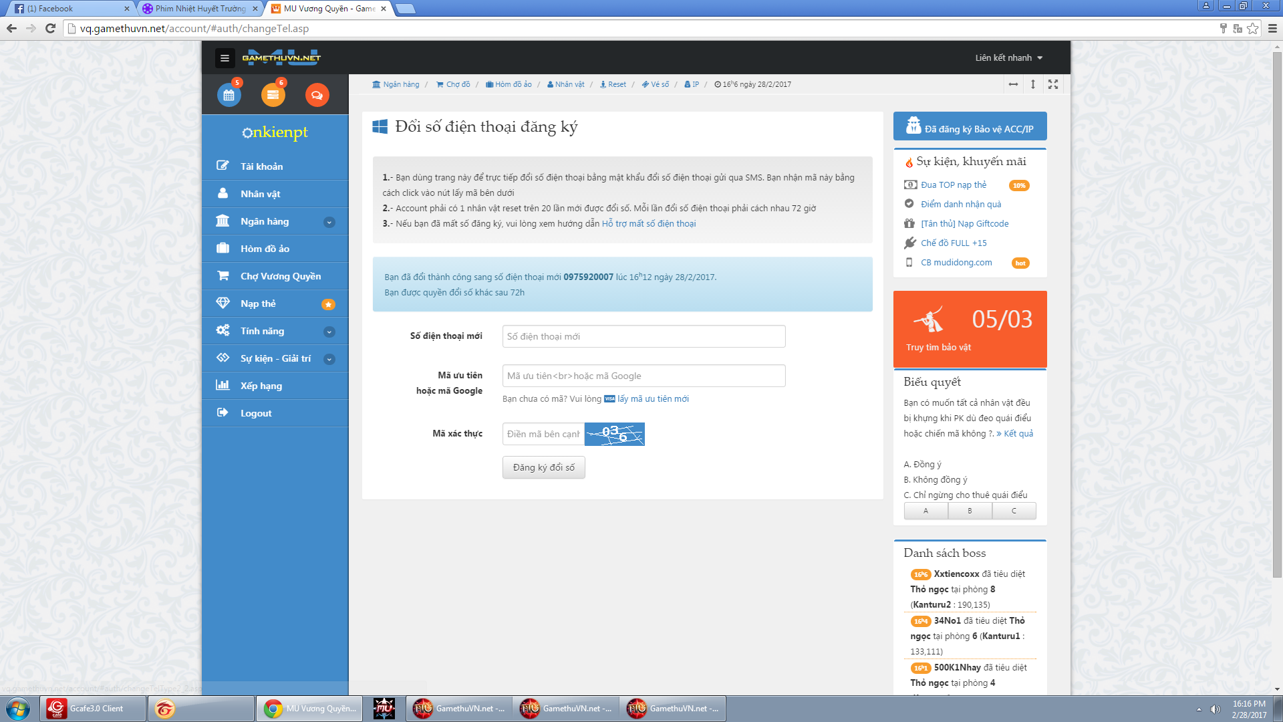The width and height of the screenshot is (1283, 722).
Task: Click the Số điện thoại mới input field
Action: point(643,336)
